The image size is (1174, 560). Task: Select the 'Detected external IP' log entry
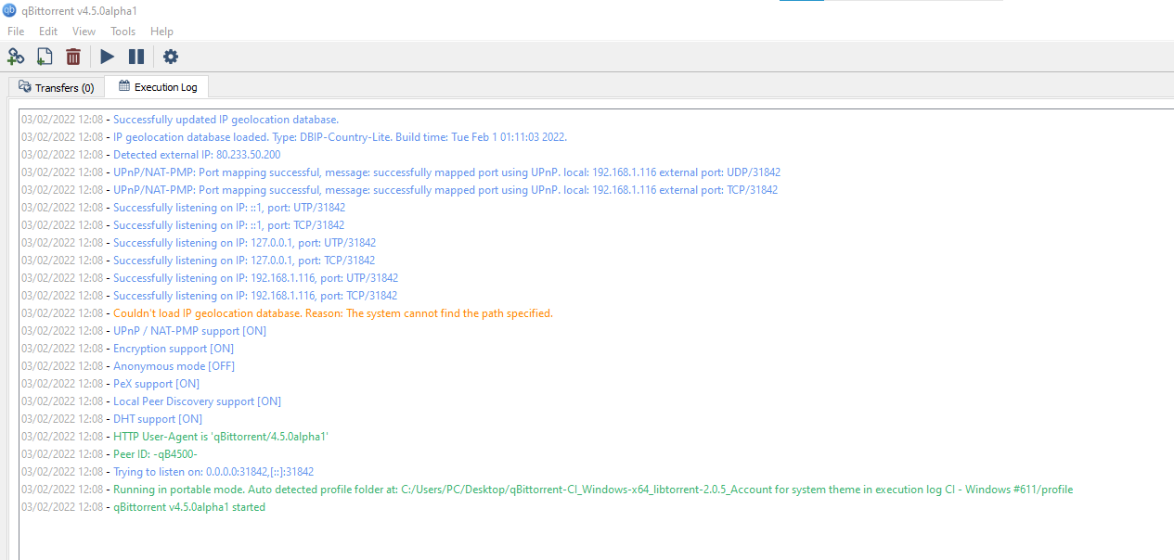pos(196,154)
